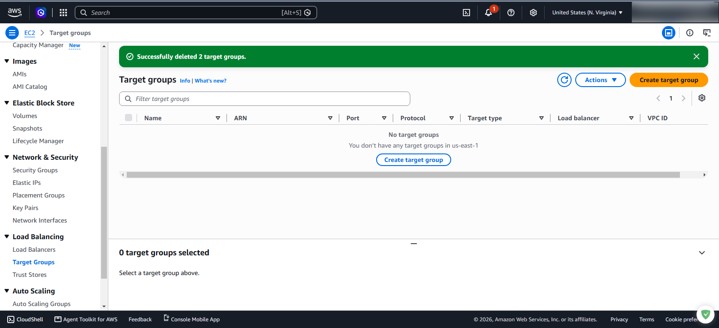
Task: Refresh the target groups list
Action: pyautogui.click(x=564, y=80)
